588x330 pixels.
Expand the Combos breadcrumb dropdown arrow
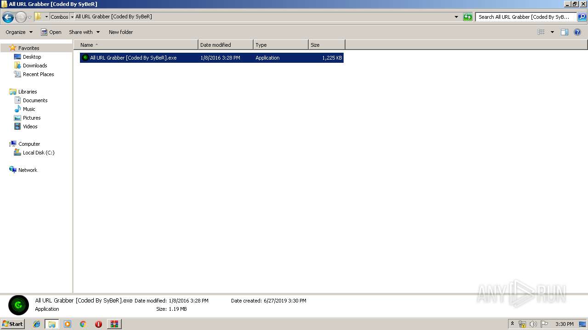(x=72, y=17)
